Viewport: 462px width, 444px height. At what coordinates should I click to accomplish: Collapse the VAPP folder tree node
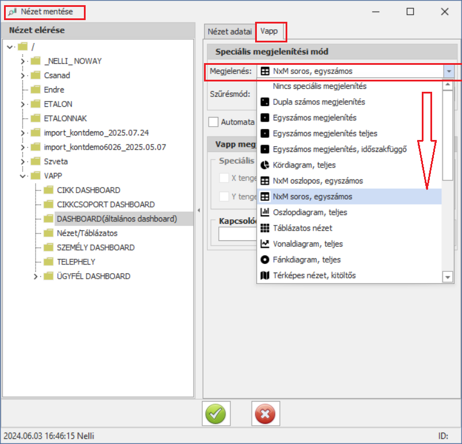point(22,176)
